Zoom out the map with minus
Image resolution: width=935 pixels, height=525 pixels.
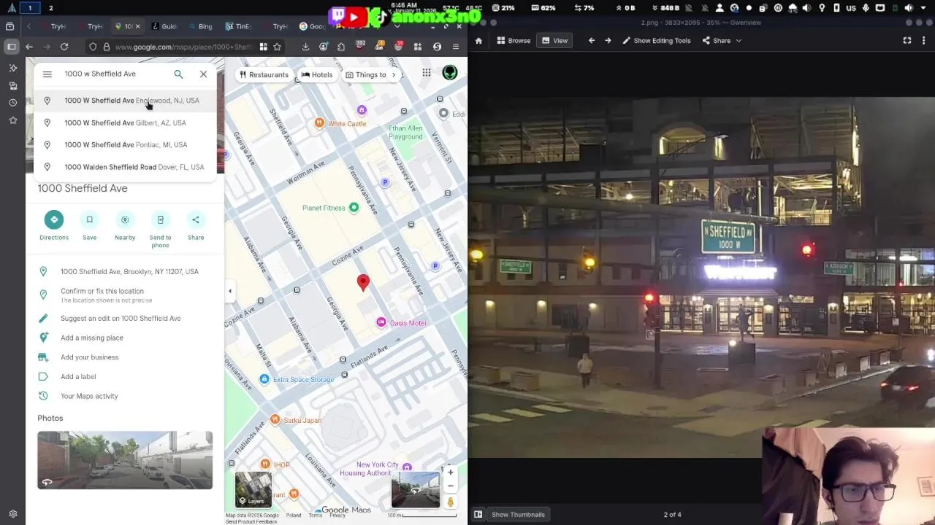point(451,486)
